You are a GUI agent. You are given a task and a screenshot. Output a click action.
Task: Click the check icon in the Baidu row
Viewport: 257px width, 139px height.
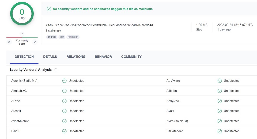65,131
